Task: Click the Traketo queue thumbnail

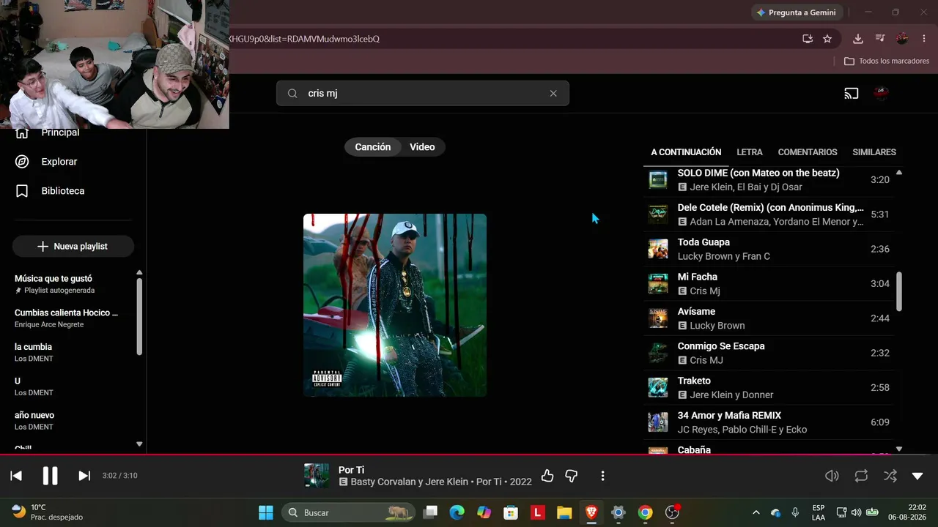Action: coord(658,387)
